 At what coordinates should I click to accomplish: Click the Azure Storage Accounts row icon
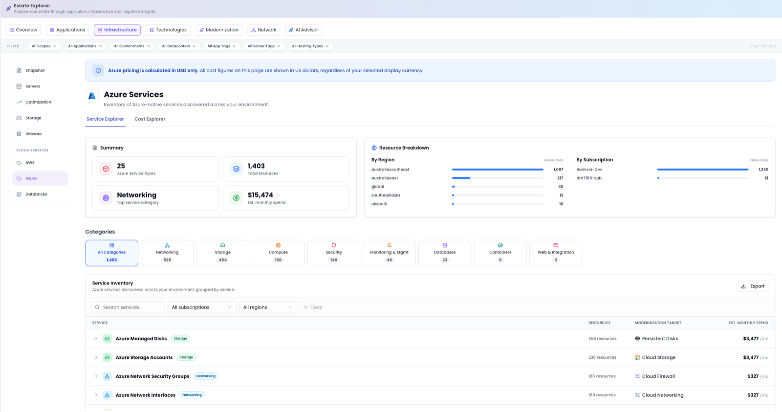pyautogui.click(x=107, y=357)
